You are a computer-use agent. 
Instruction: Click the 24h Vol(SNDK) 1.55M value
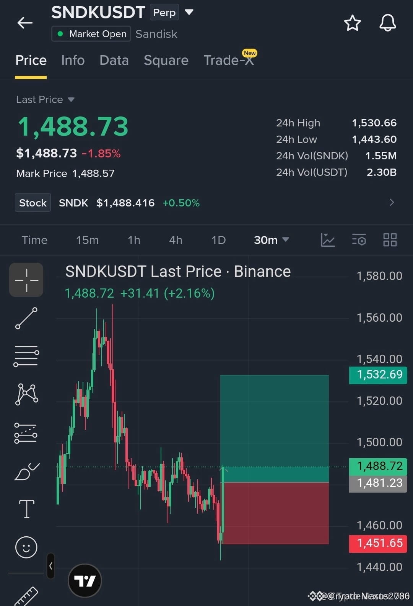(x=381, y=156)
